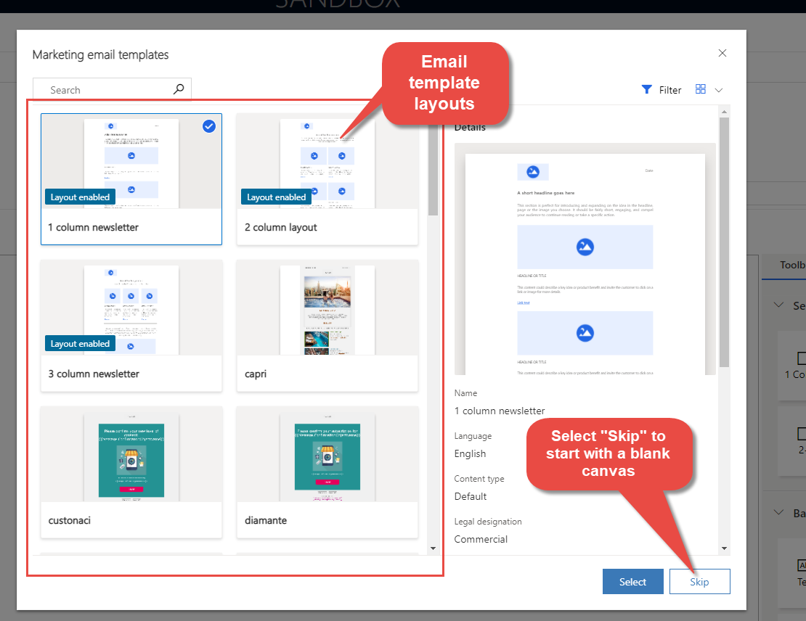Click the Select button

pyautogui.click(x=632, y=581)
